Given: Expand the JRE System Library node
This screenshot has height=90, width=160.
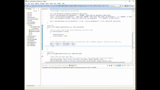Looking at the screenshot, I should [x=28, y=30].
